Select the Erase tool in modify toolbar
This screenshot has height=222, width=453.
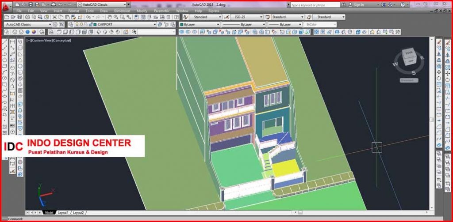coord(439,42)
